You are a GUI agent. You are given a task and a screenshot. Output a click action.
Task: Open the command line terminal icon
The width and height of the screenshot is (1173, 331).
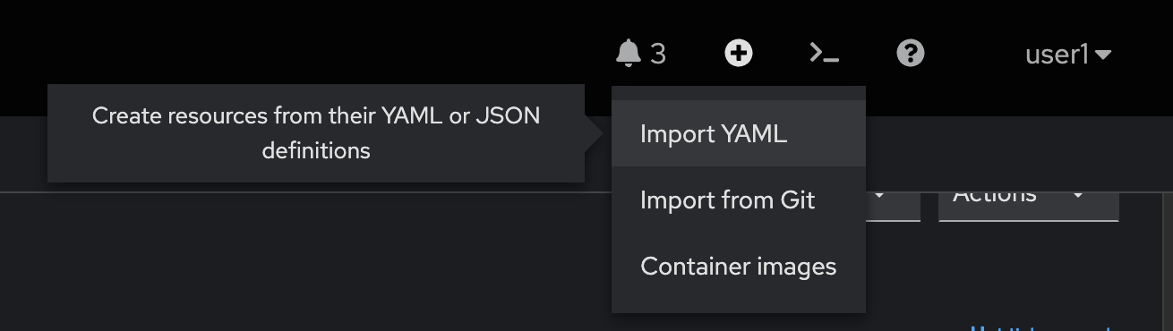[x=824, y=55]
